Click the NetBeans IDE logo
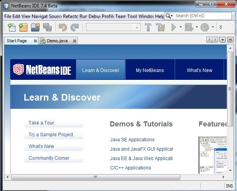 42,70
